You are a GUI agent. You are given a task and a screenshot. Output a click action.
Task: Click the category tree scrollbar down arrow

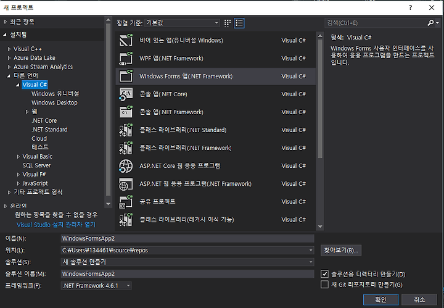[108, 204]
